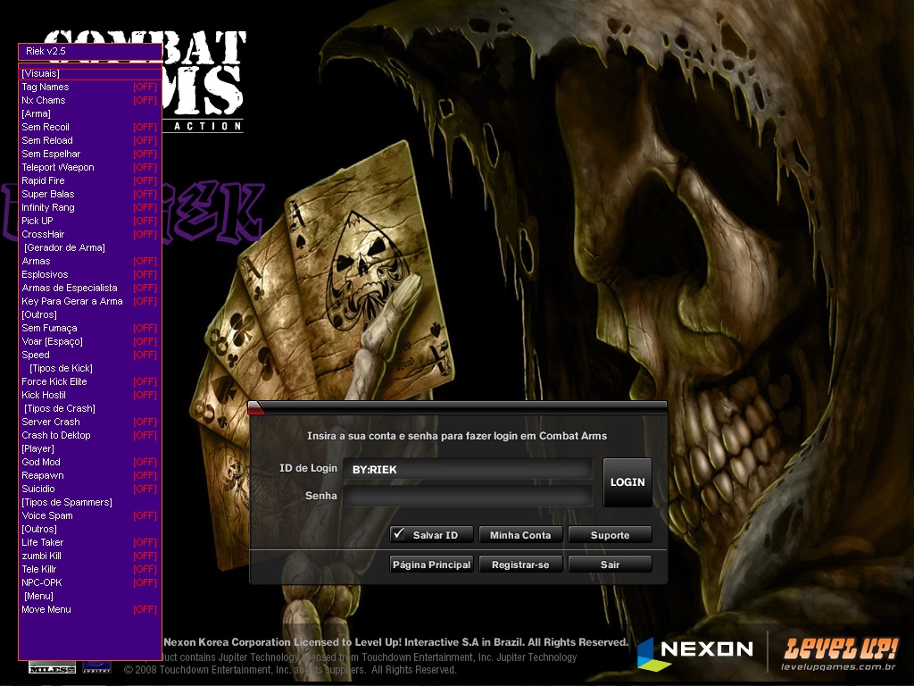Image resolution: width=914 pixels, height=686 pixels.
Task: Toggle Esplosivos option
Action: pyautogui.click(x=90, y=275)
